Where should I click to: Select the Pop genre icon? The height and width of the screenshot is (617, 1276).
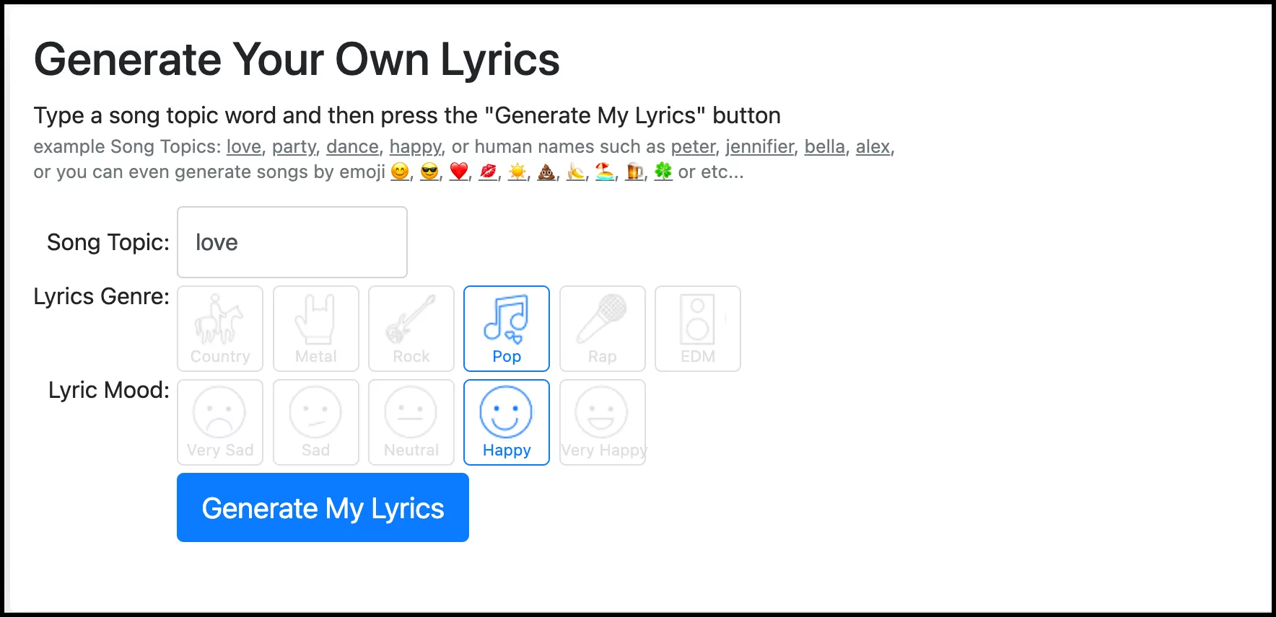pos(506,329)
